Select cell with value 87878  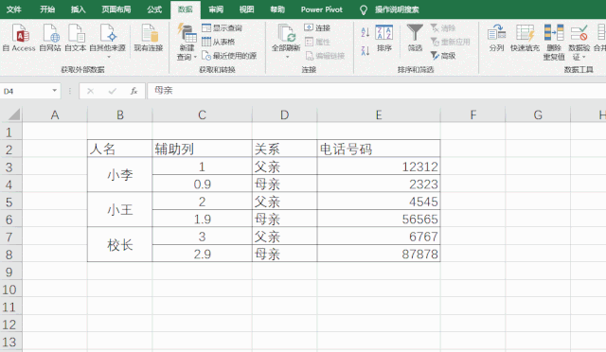point(379,254)
